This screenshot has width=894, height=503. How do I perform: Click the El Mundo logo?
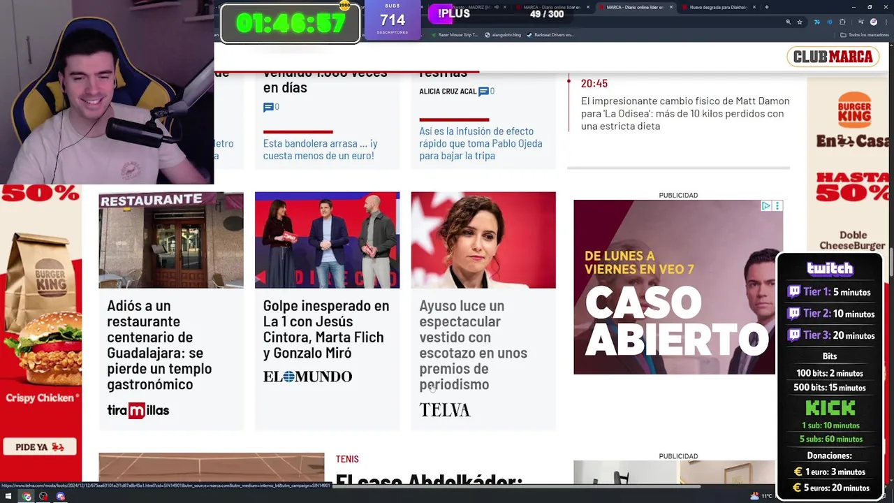[307, 377]
